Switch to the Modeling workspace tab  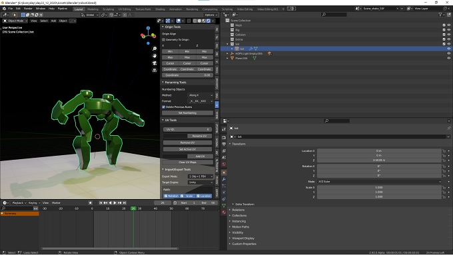click(93, 9)
